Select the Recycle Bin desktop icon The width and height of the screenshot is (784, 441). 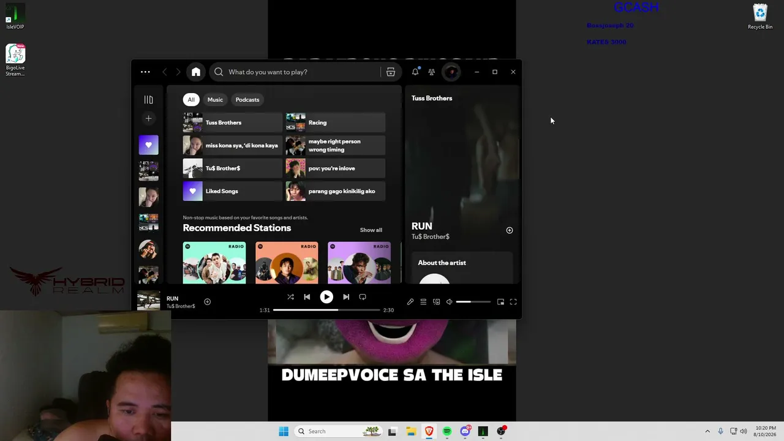point(760,17)
